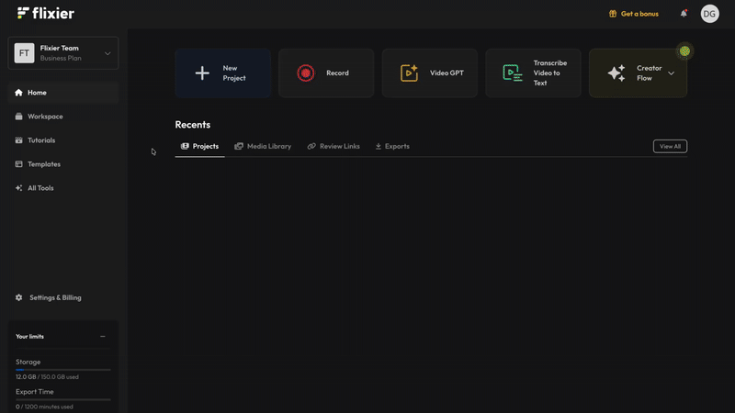Click the gift icon beside Get a bonus
The width and height of the screenshot is (735, 413).
[x=613, y=14]
